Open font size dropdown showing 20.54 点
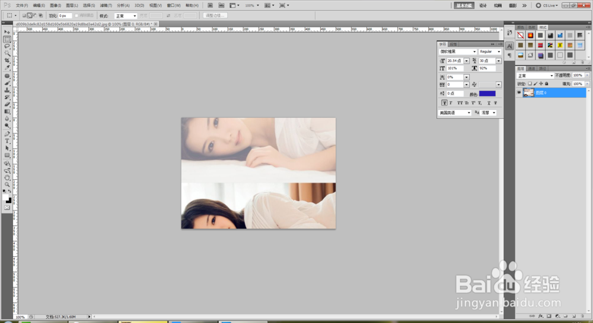 [x=466, y=61]
